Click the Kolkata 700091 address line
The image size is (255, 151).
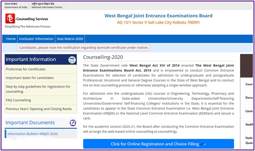coord(158,22)
